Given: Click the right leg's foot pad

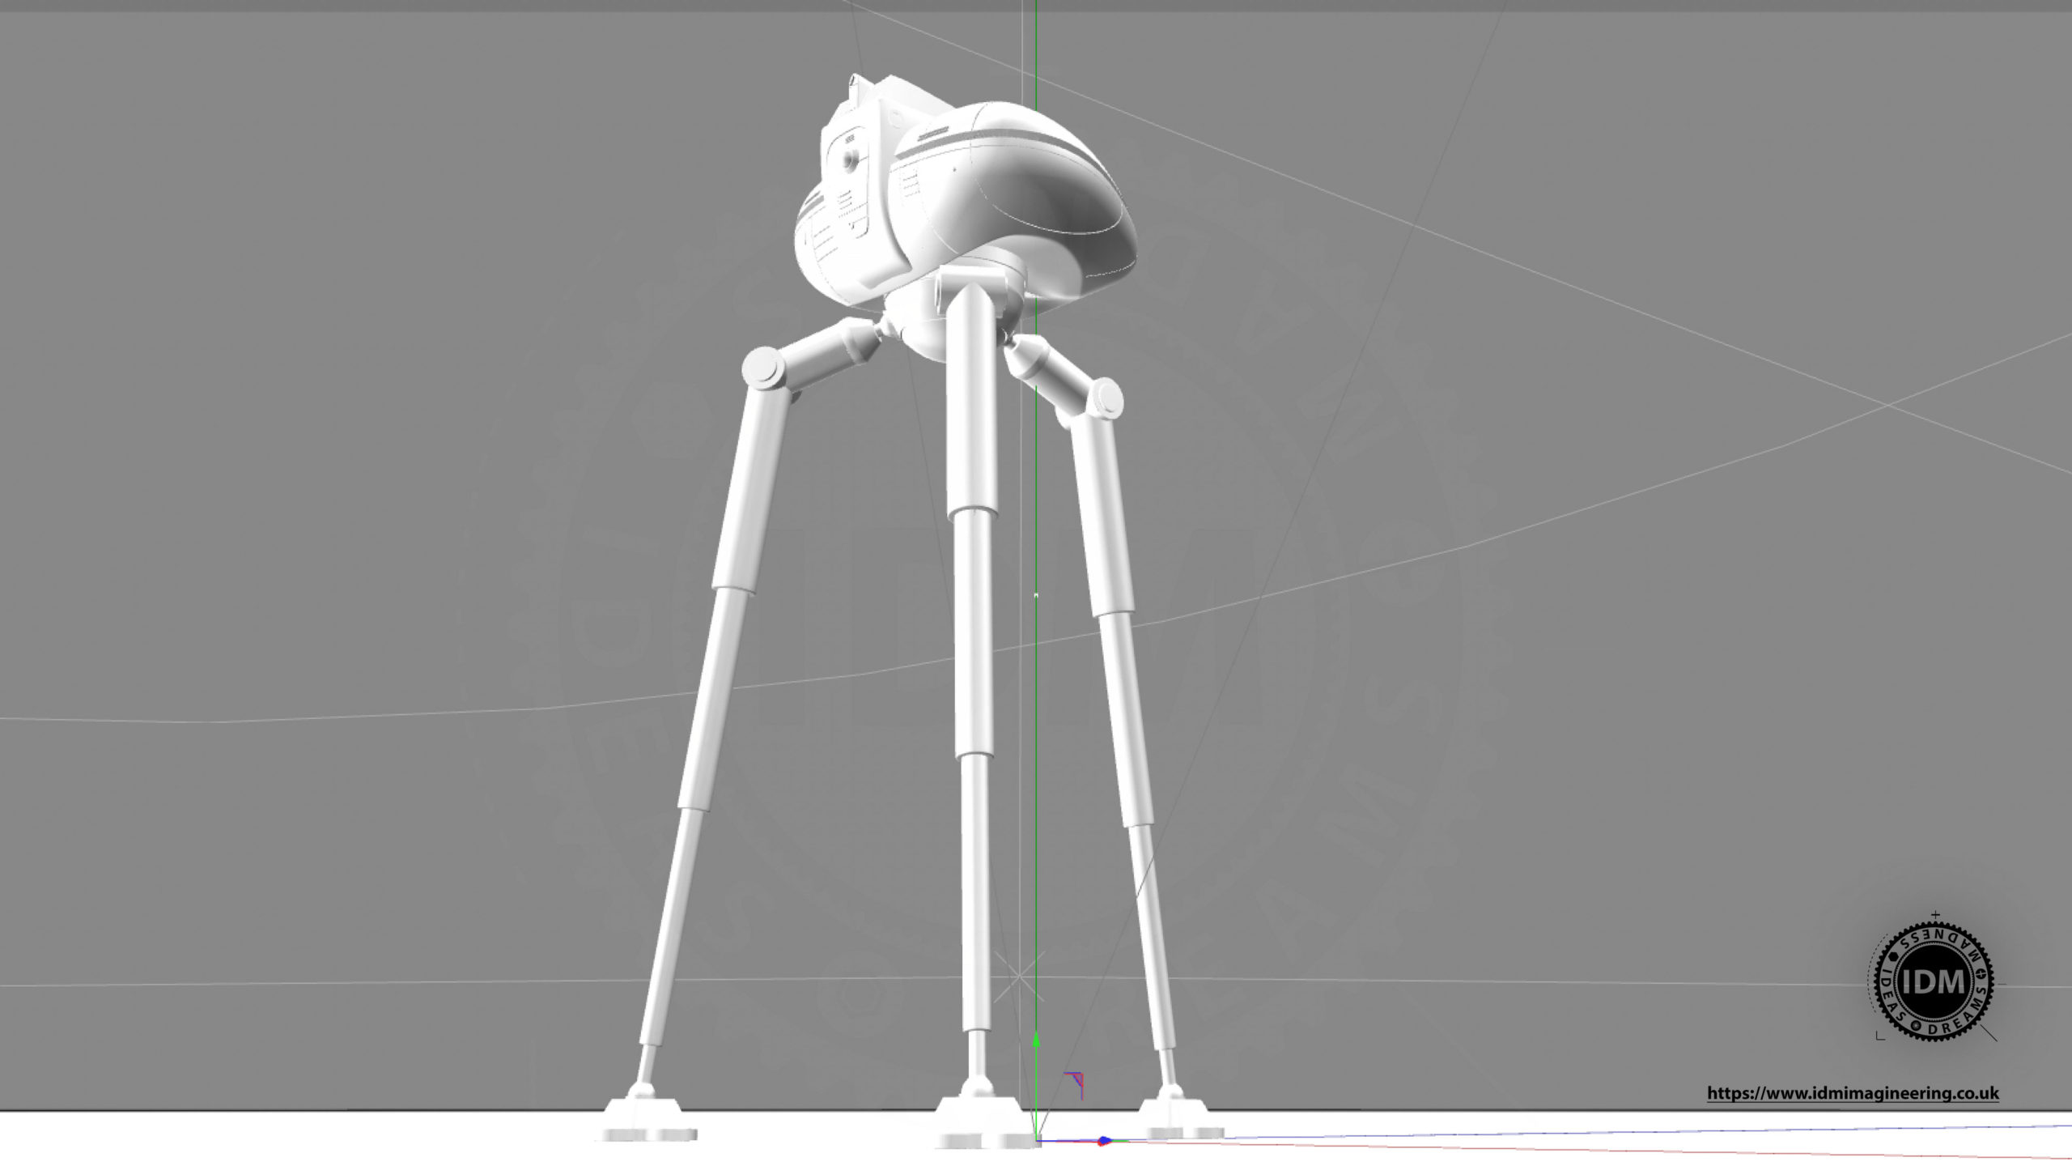Looking at the screenshot, I should [x=1179, y=1117].
